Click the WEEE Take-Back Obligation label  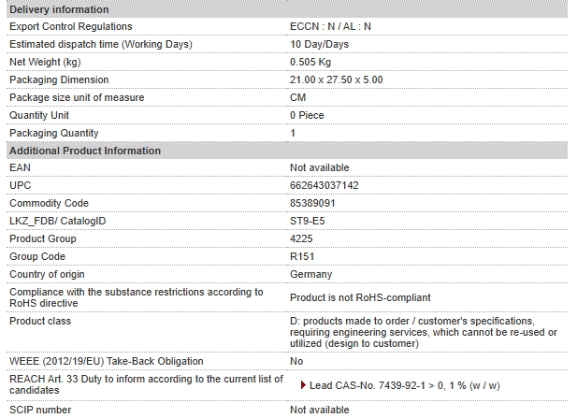click(107, 361)
